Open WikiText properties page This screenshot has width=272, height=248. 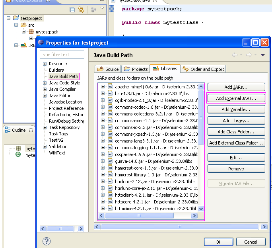[57, 153]
